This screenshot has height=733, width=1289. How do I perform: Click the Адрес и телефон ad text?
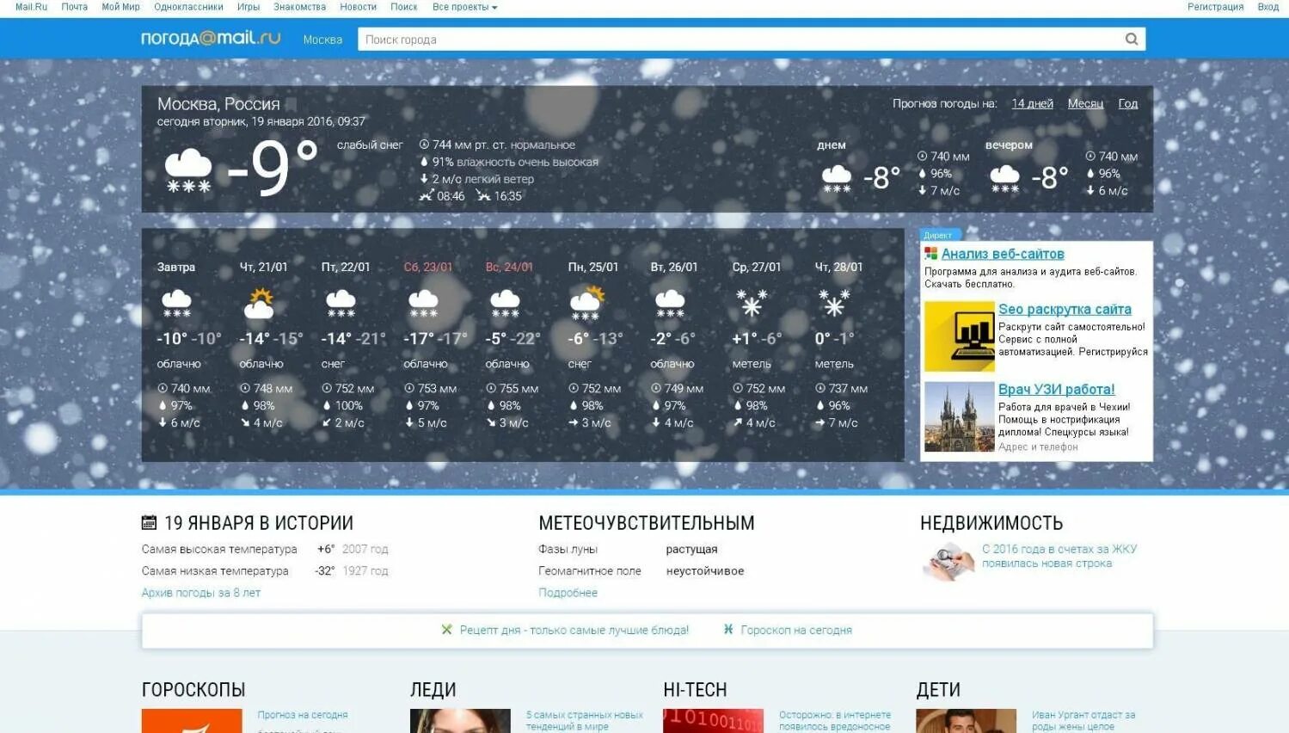[x=1038, y=447]
